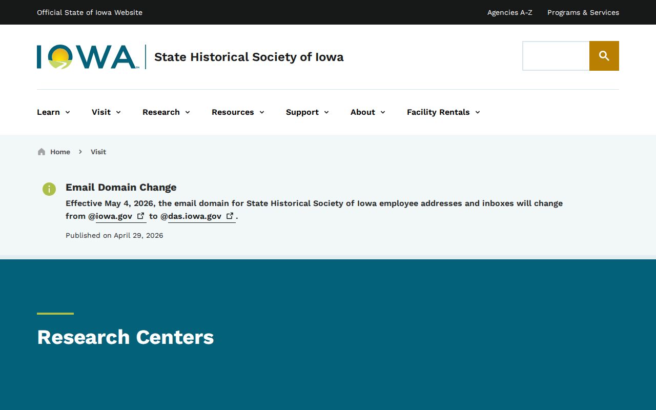Open the Agencies A-Z link
The width and height of the screenshot is (656, 410).
coord(510,12)
